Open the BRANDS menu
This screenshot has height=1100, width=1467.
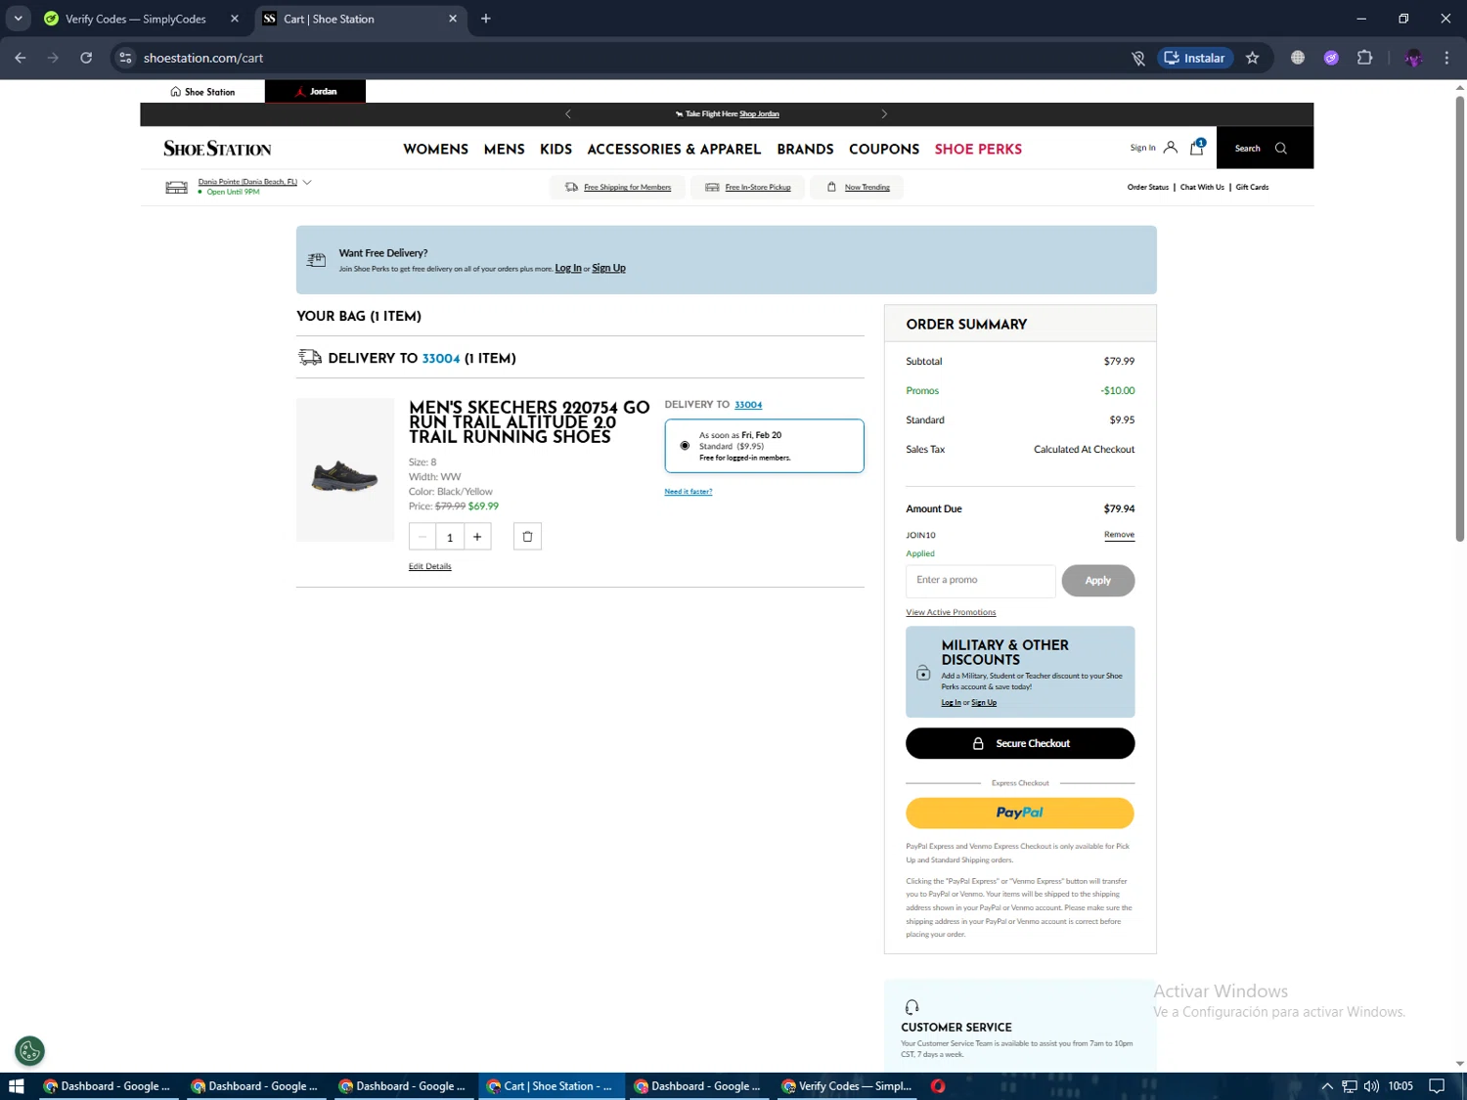point(806,149)
